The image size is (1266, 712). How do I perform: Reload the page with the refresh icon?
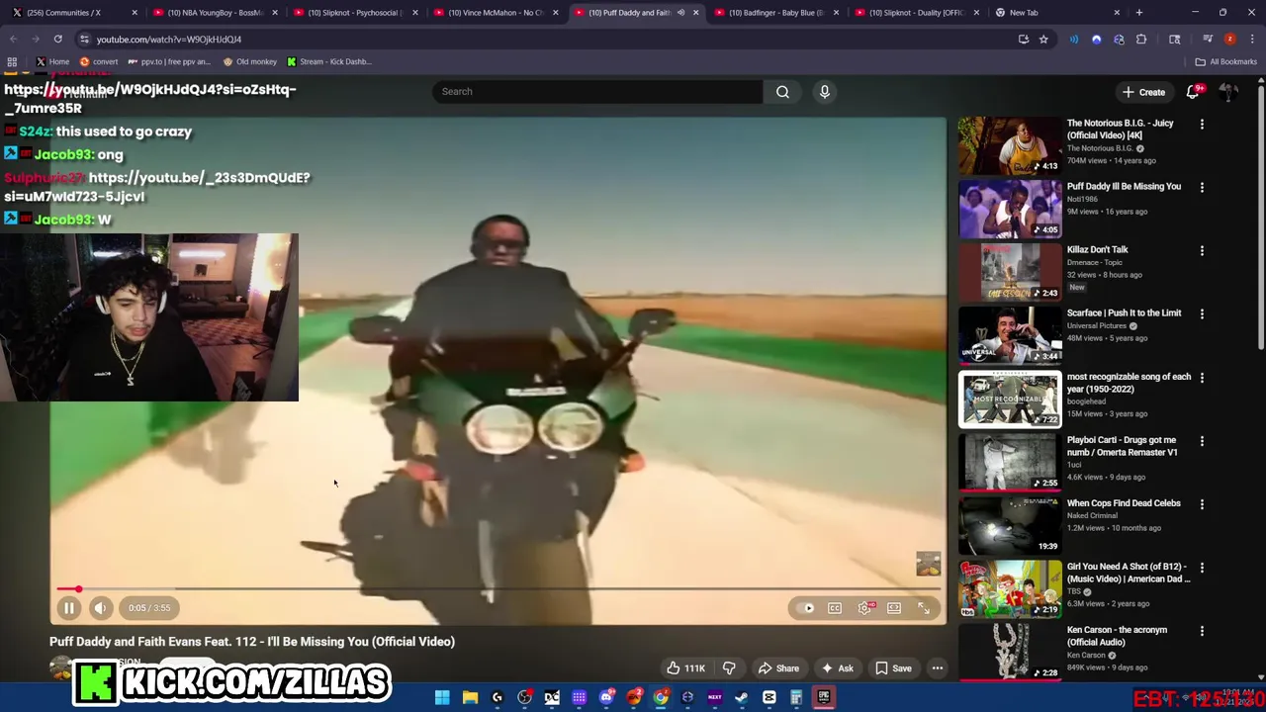[x=57, y=39]
